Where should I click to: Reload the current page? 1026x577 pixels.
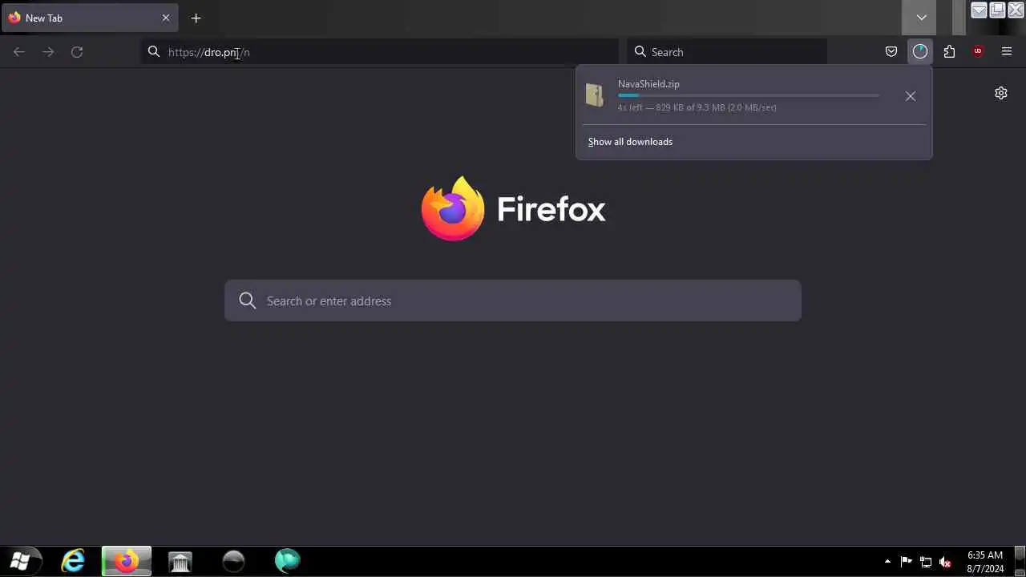pyautogui.click(x=77, y=52)
